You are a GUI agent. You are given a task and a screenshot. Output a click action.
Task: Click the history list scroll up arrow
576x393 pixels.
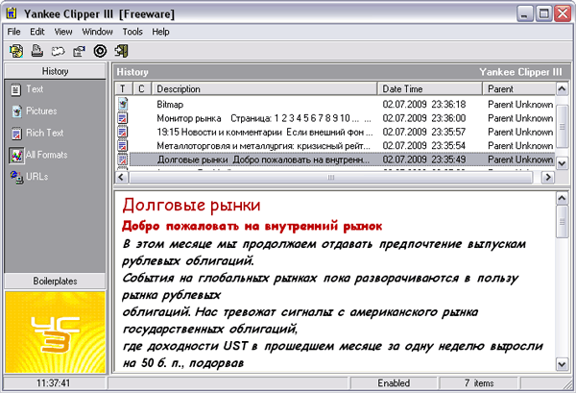click(x=562, y=88)
